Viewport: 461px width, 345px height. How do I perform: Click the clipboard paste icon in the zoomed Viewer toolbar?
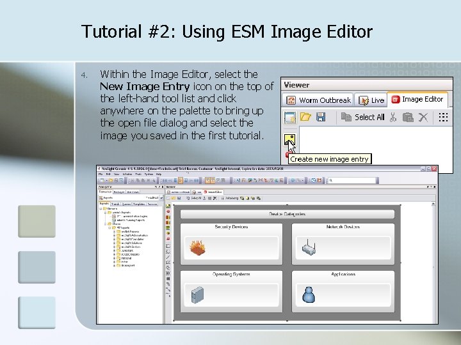(x=408, y=117)
